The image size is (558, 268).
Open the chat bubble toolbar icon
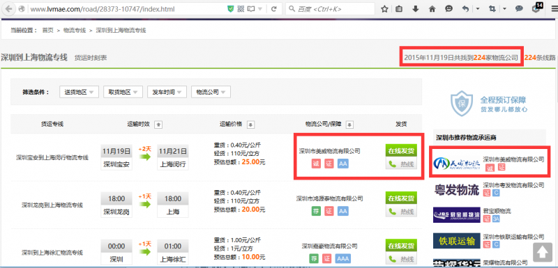pos(519,9)
